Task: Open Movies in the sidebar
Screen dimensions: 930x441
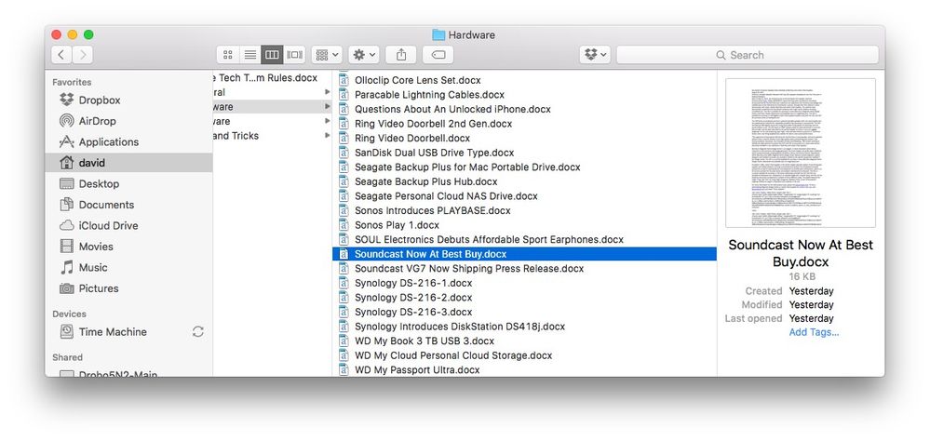Action: [x=128, y=247]
